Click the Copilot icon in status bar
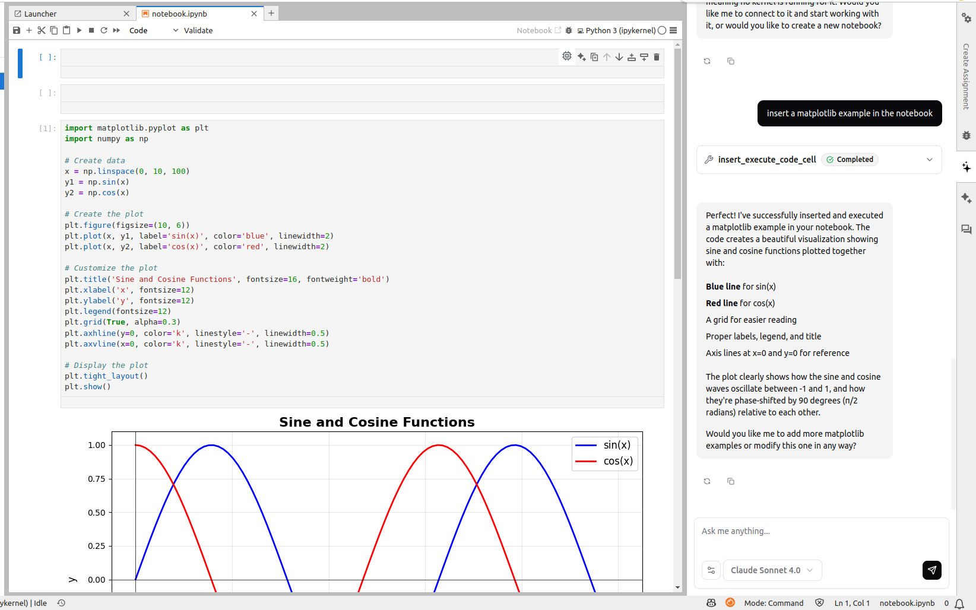 (x=711, y=603)
